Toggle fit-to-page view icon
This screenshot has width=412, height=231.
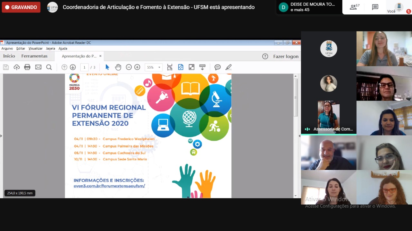pyautogui.click(x=181, y=67)
